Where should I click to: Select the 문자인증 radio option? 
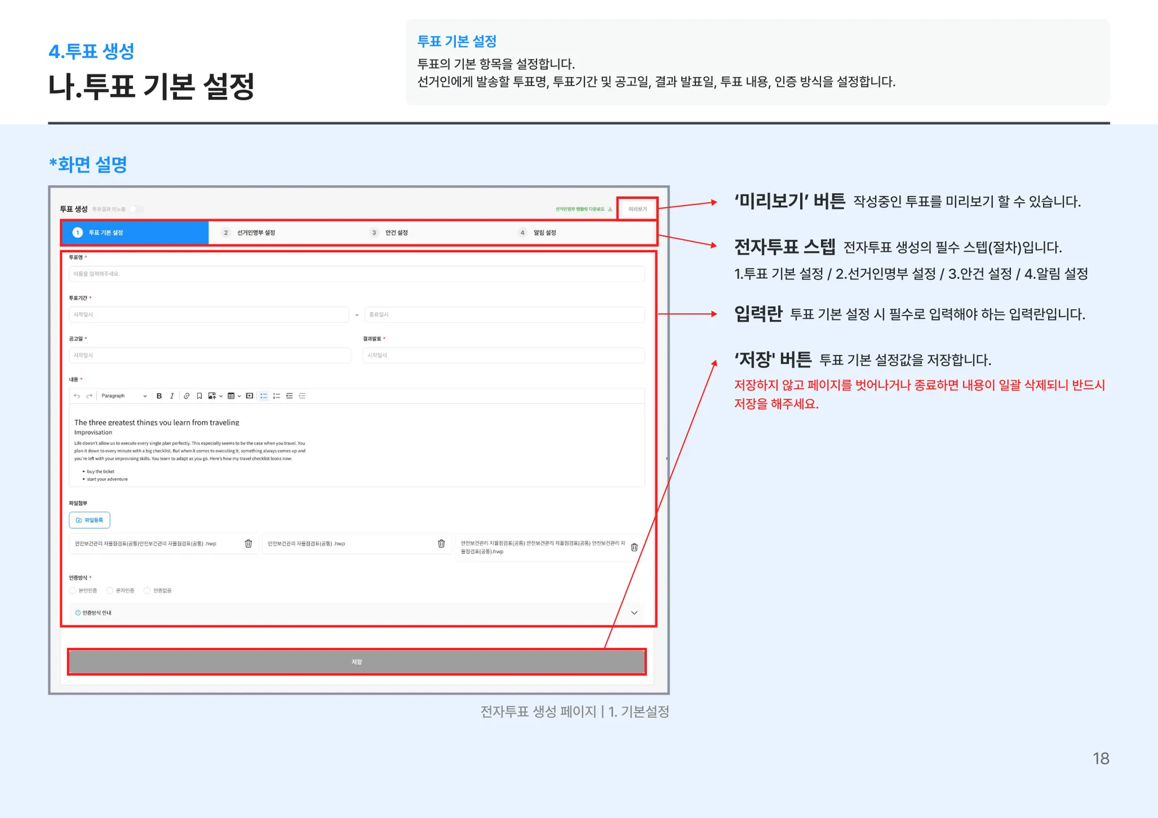[110, 591]
